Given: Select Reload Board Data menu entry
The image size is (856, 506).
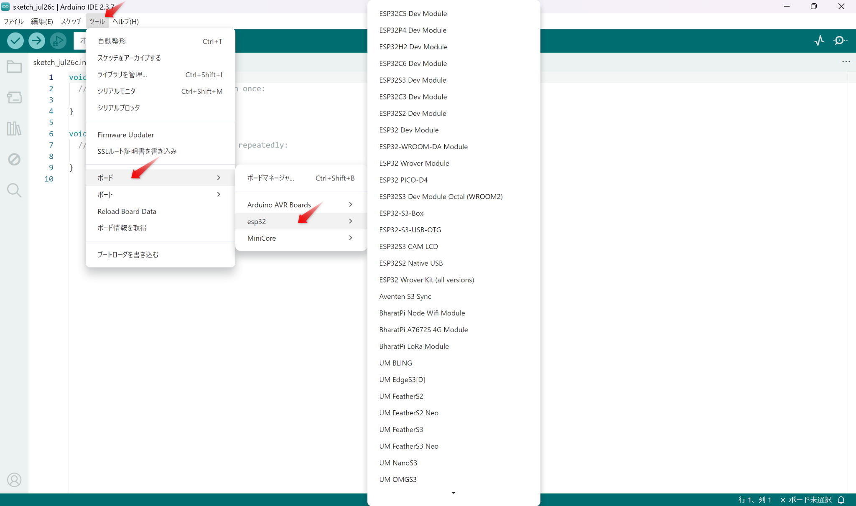Looking at the screenshot, I should point(160,211).
